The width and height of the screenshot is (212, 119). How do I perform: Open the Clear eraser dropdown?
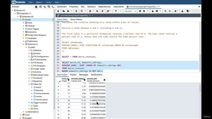click(x=176, y=11)
